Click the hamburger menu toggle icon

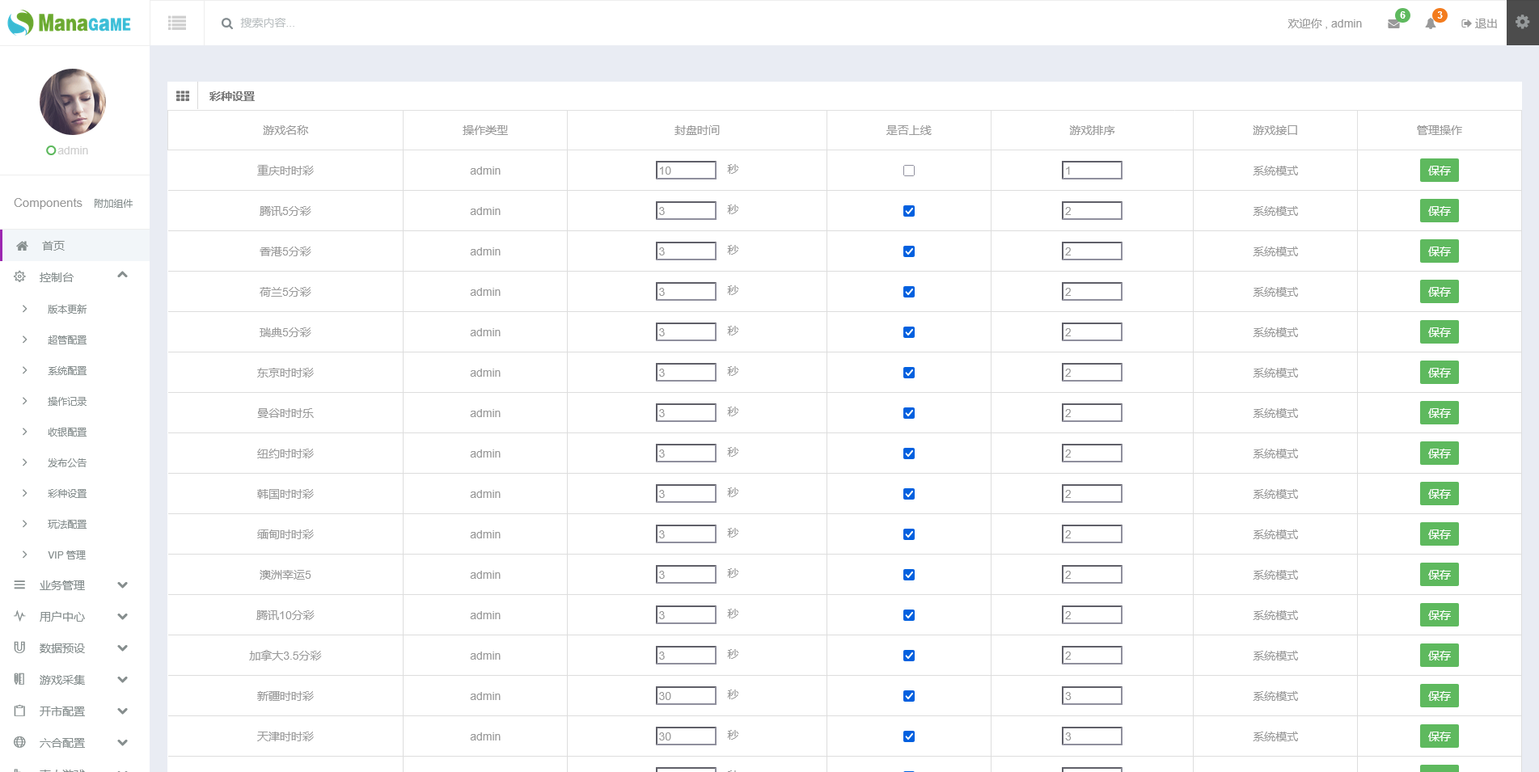coord(177,23)
